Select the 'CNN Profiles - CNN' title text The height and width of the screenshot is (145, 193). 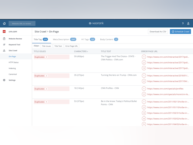[110, 88]
